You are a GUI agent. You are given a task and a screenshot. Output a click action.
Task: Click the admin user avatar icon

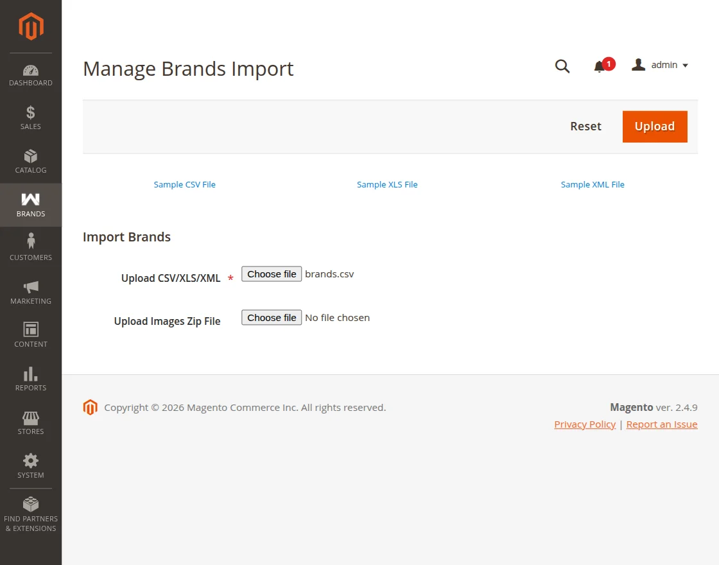(x=638, y=65)
